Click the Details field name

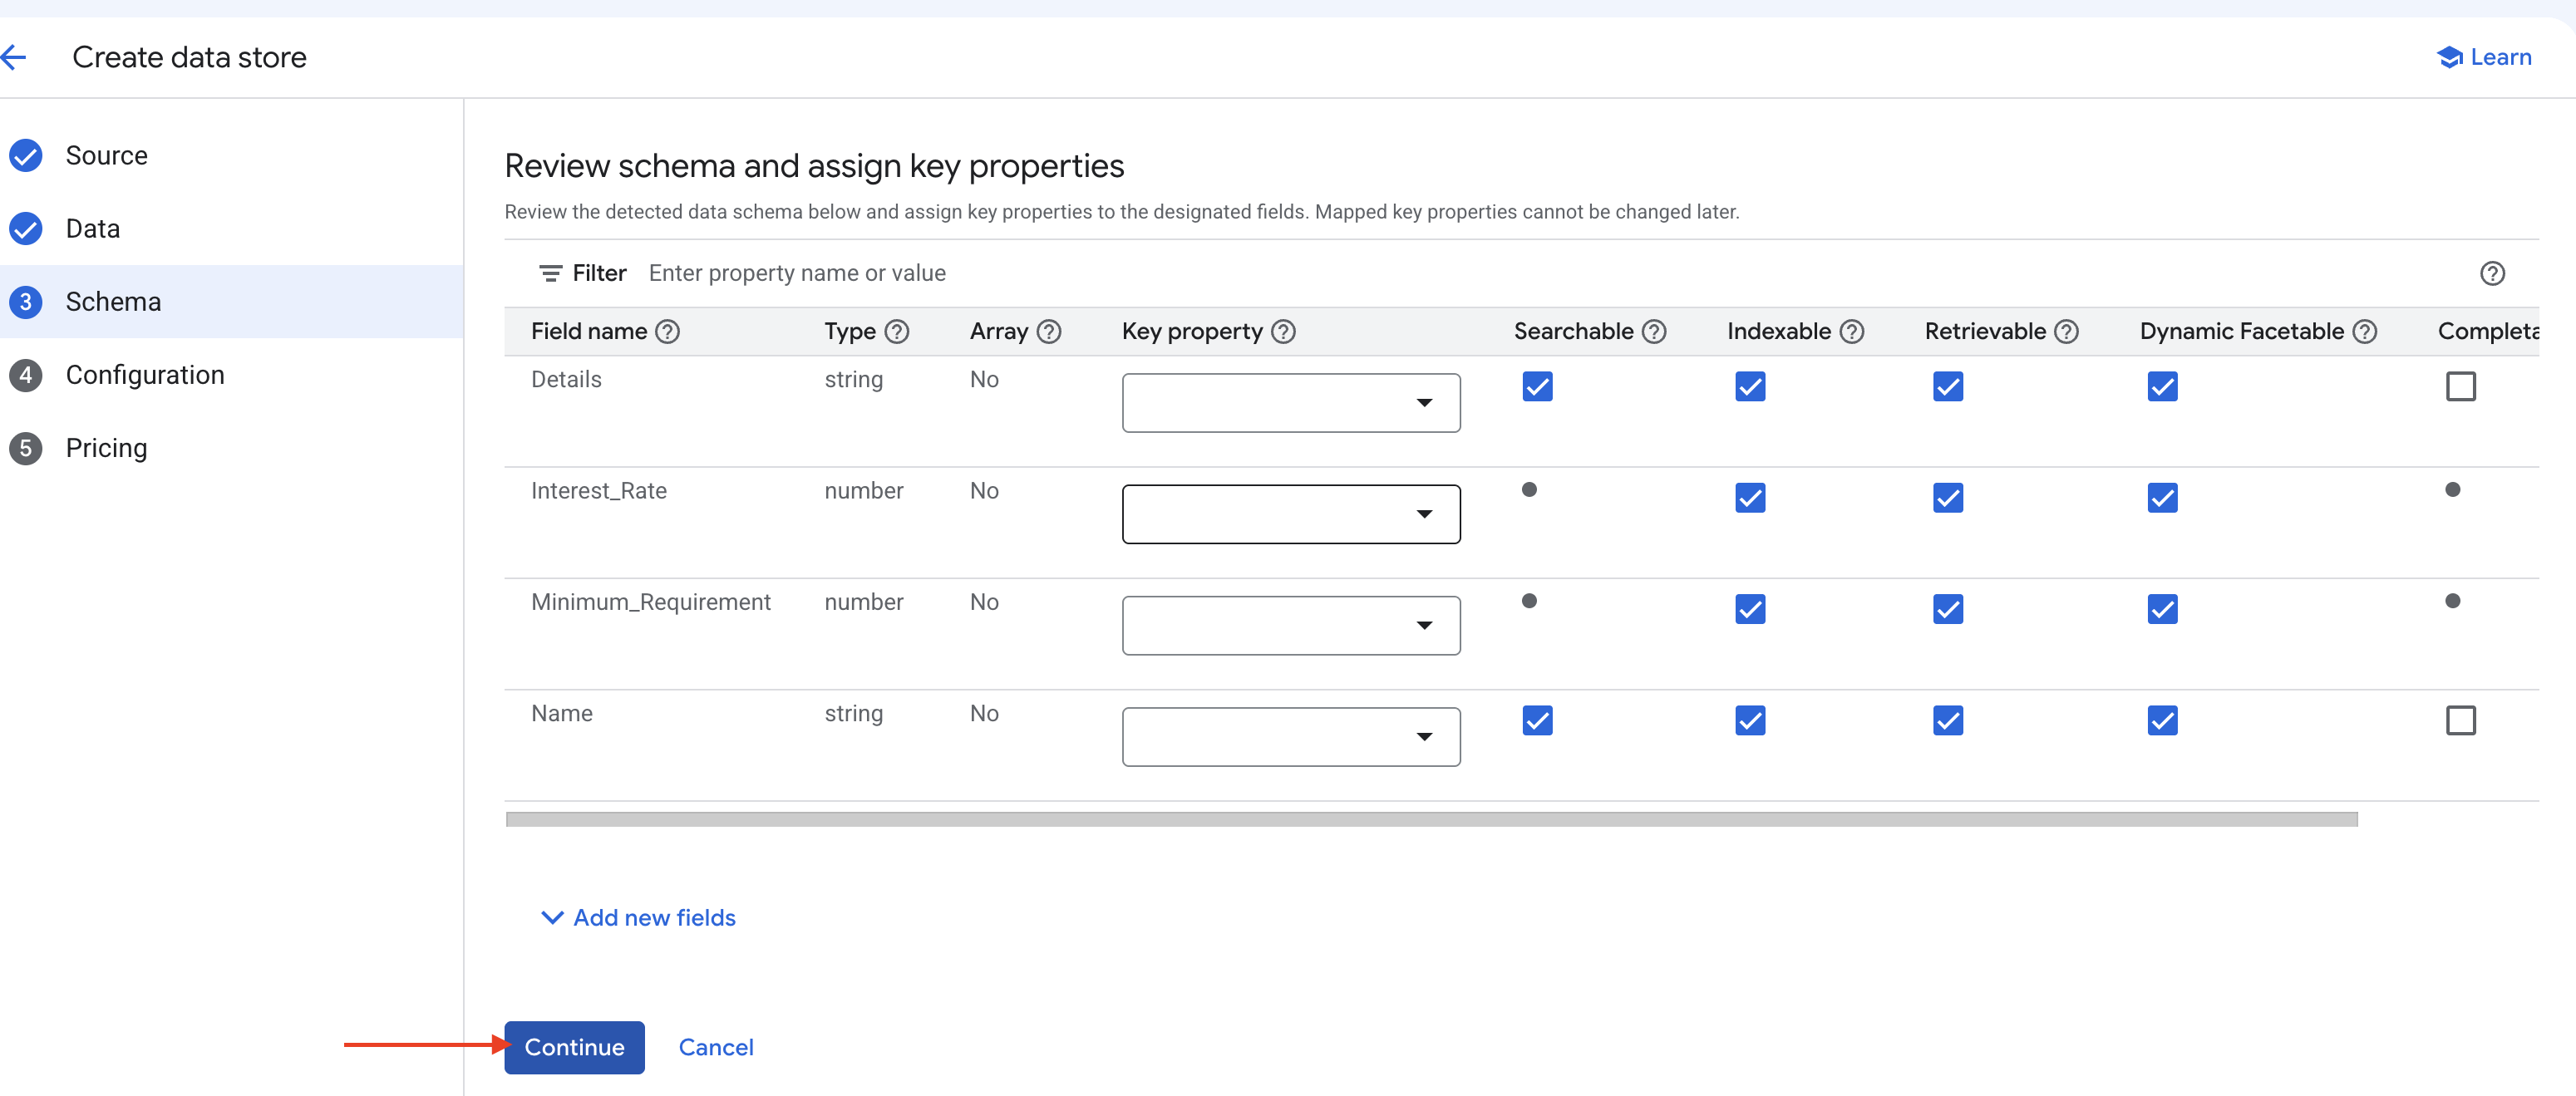[566, 380]
